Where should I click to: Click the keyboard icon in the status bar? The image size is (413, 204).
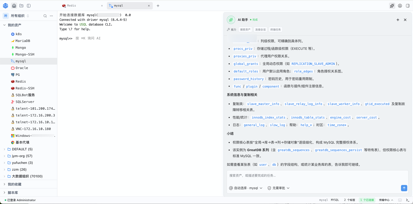(x=400, y=200)
